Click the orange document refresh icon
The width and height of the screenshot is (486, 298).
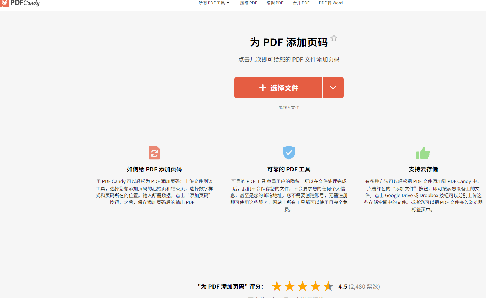pyautogui.click(x=154, y=153)
